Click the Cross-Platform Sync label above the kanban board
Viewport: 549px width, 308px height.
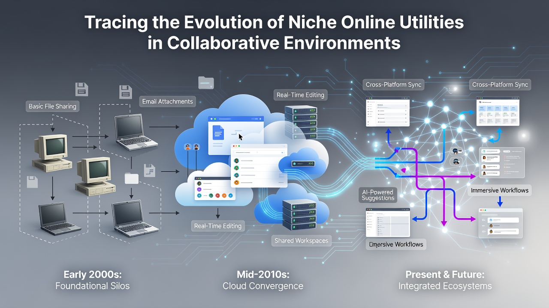[500, 85]
